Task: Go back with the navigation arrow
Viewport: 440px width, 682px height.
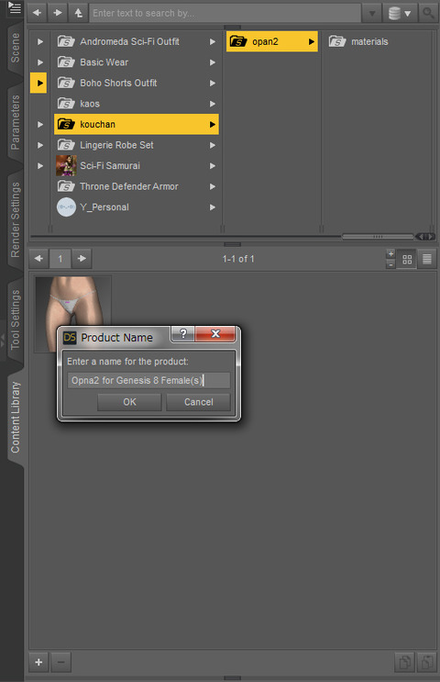Action: 37,13
